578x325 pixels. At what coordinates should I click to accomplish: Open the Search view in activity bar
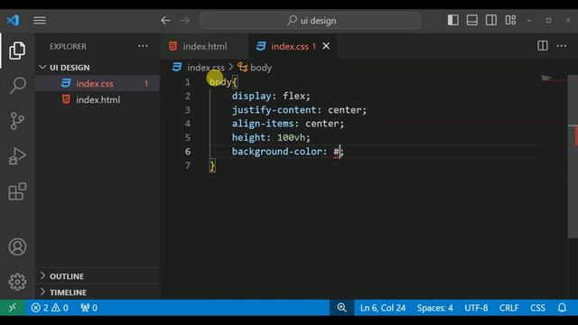click(17, 86)
